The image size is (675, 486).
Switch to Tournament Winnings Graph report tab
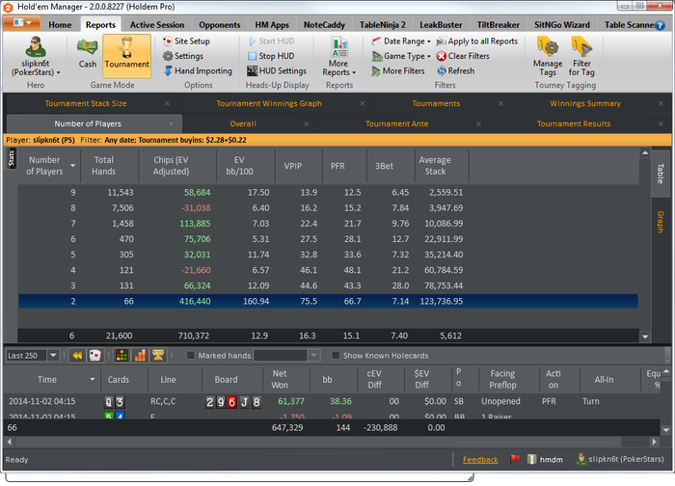269,103
